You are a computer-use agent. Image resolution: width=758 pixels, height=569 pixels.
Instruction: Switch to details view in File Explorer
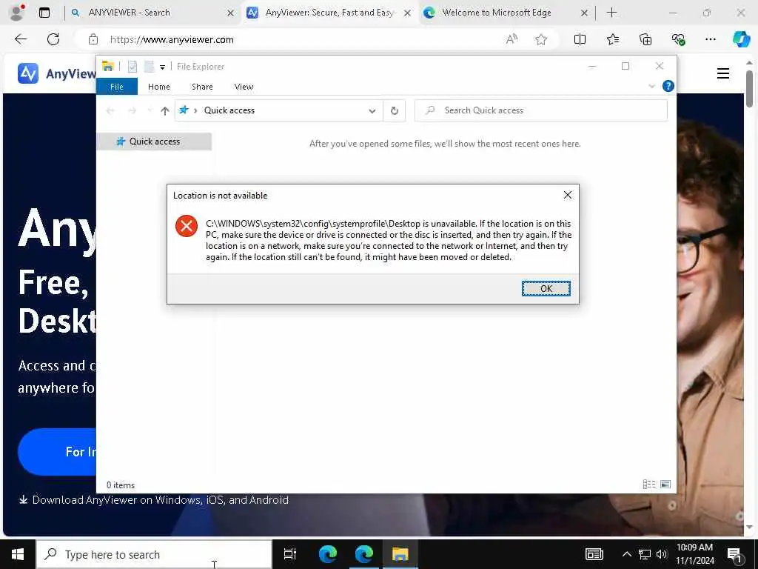coord(649,484)
